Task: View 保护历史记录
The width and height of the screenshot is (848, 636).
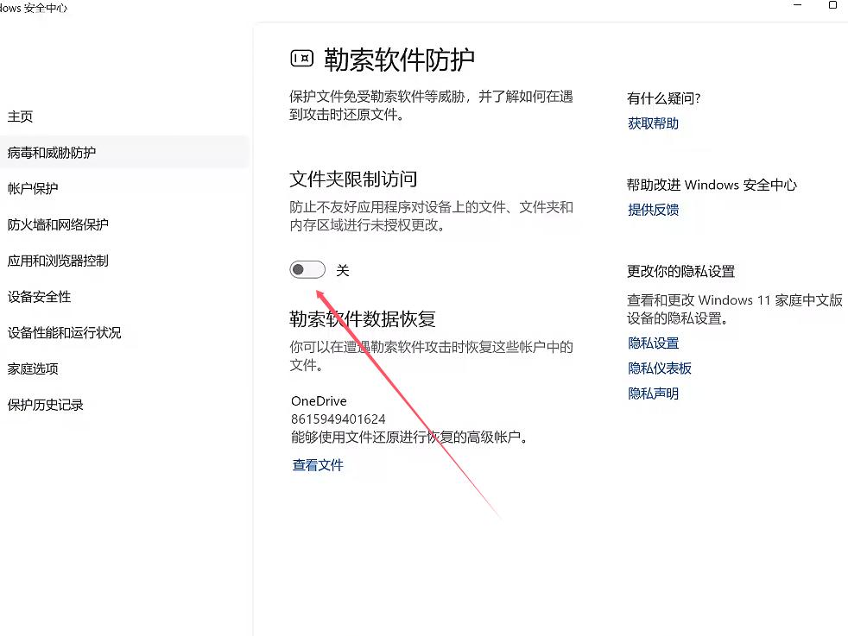Action: pyautogui.click(x=46, y=405)
